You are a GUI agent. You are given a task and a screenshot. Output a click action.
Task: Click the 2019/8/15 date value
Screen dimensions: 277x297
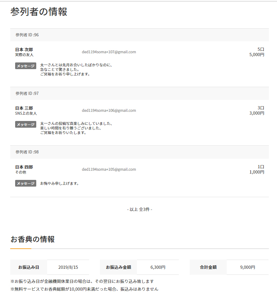click(68, 267)
